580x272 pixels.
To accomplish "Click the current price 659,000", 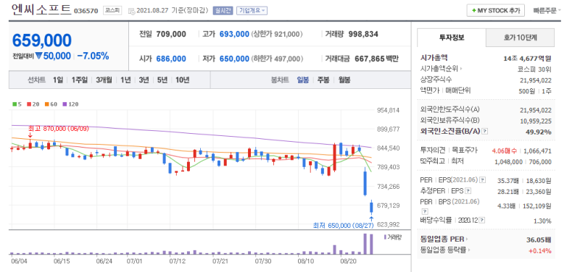I will (x=42, y=41).
